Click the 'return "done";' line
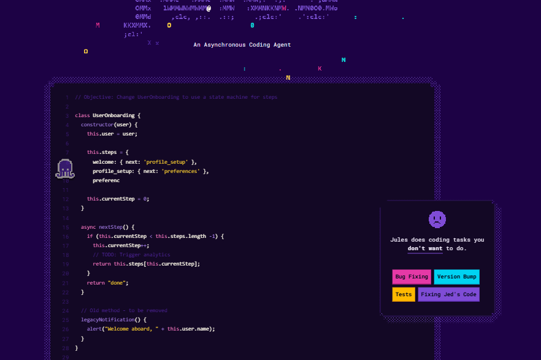The image size is (541, 360). pyautogui.click(x=107, y=283)
